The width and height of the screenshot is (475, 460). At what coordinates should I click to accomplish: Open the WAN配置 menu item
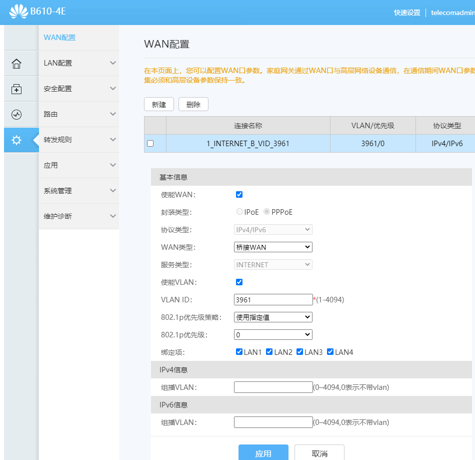pos(59,38)
